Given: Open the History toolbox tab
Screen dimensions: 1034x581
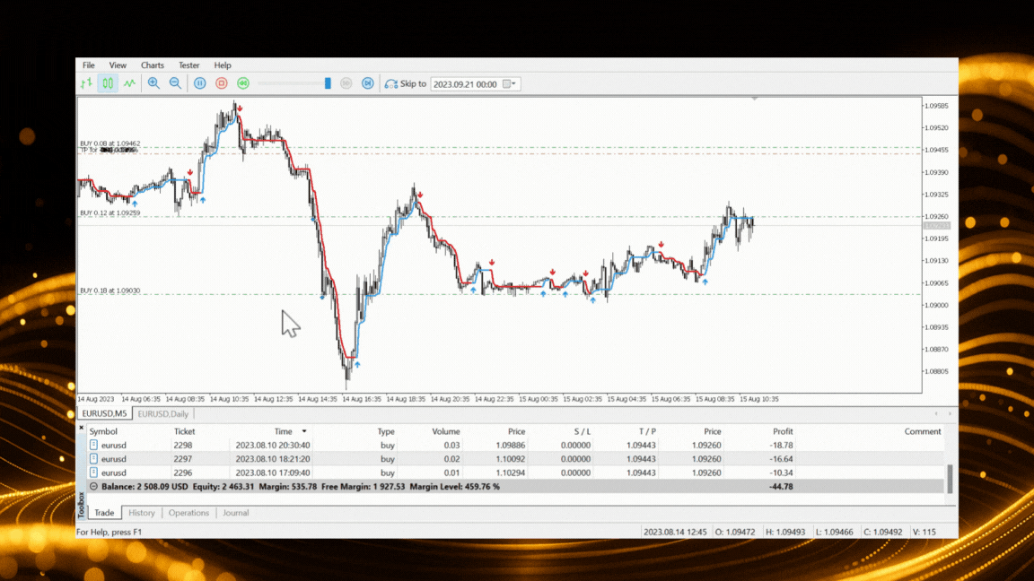Looking at the screenshot, I should coord(141,513).
